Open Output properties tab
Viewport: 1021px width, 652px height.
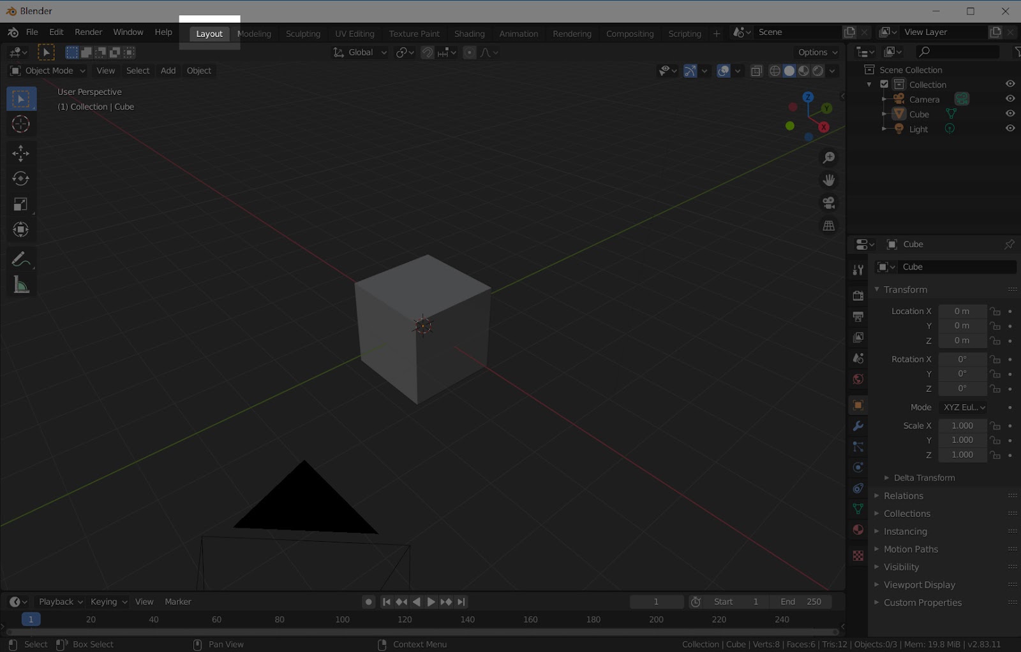[858, 316]
